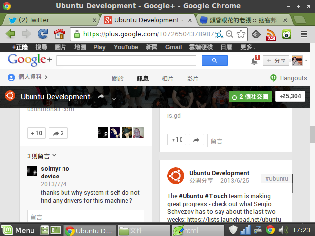The image size is (315, 236).
Task: Click the Ubuntu logo in page banner
Action: pos(10,96)
